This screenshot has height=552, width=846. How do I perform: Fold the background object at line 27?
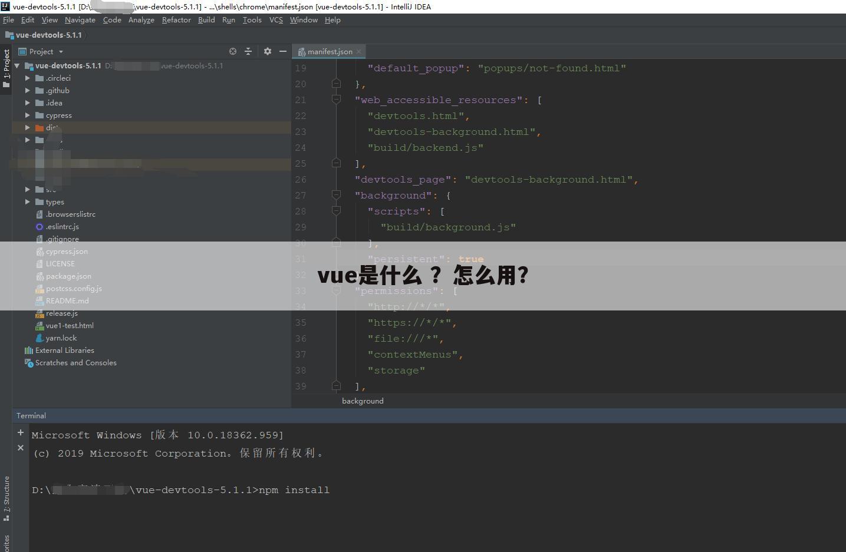click(x=336, y=195)
